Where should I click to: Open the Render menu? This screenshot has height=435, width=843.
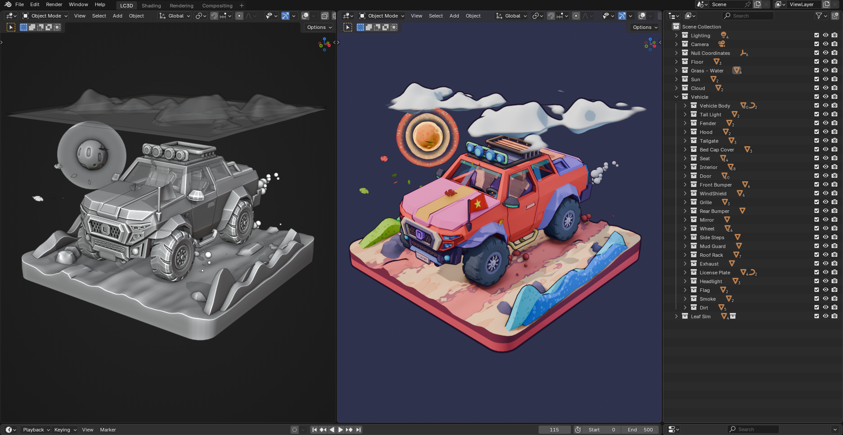(54, 4)
